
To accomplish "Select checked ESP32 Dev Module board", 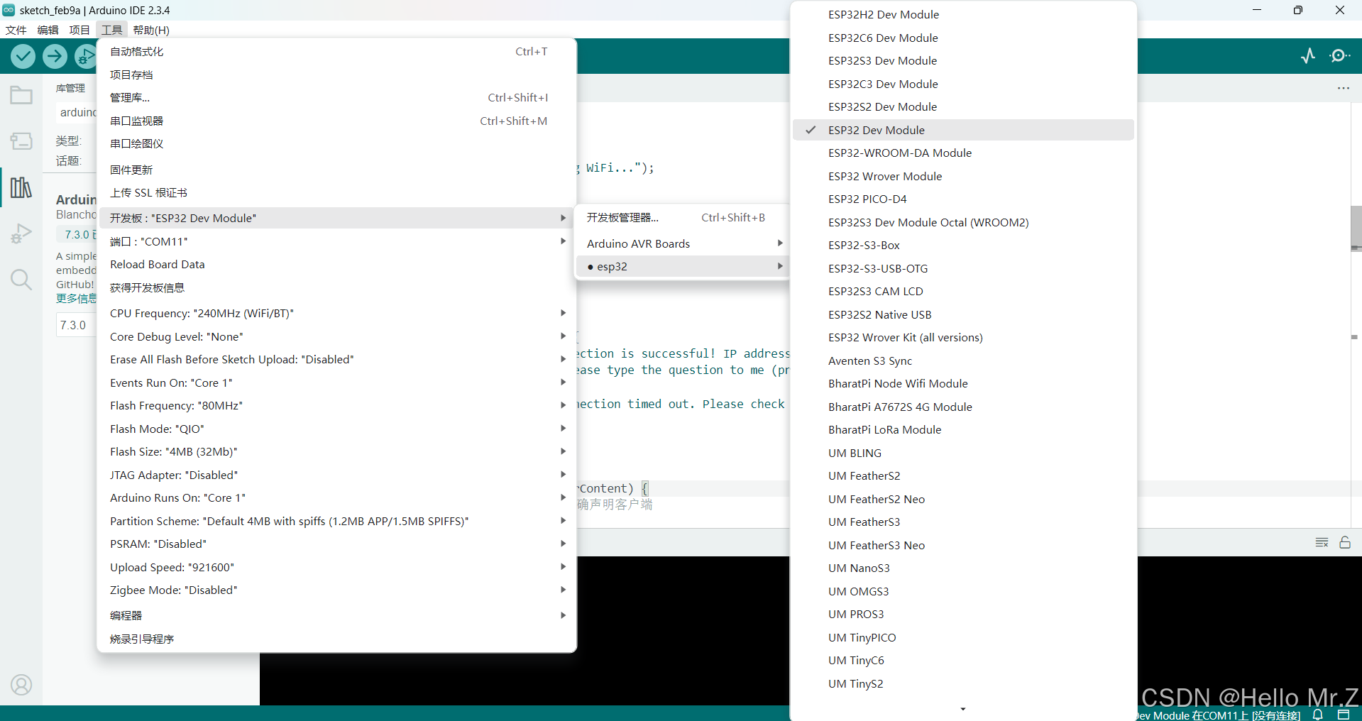I will coord(963,130).
